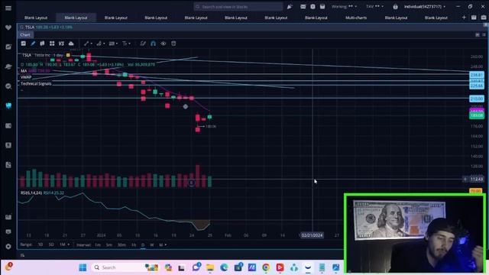Open Windows Start menu
Viewport: 489px width, 275px height.
(83, 267)
